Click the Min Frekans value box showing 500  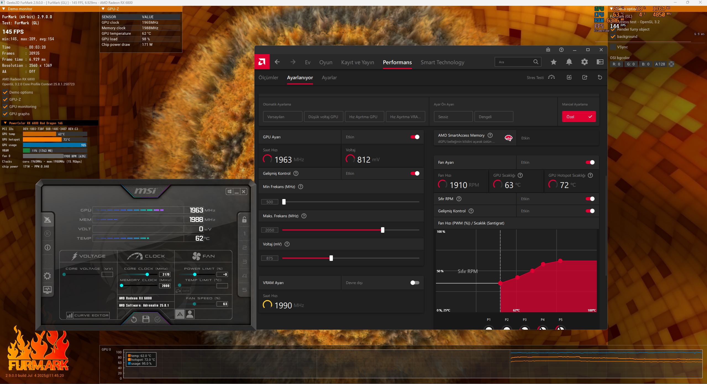click(x=270, y=202)
